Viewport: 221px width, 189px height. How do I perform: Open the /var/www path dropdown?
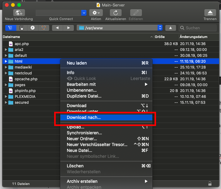160,28
